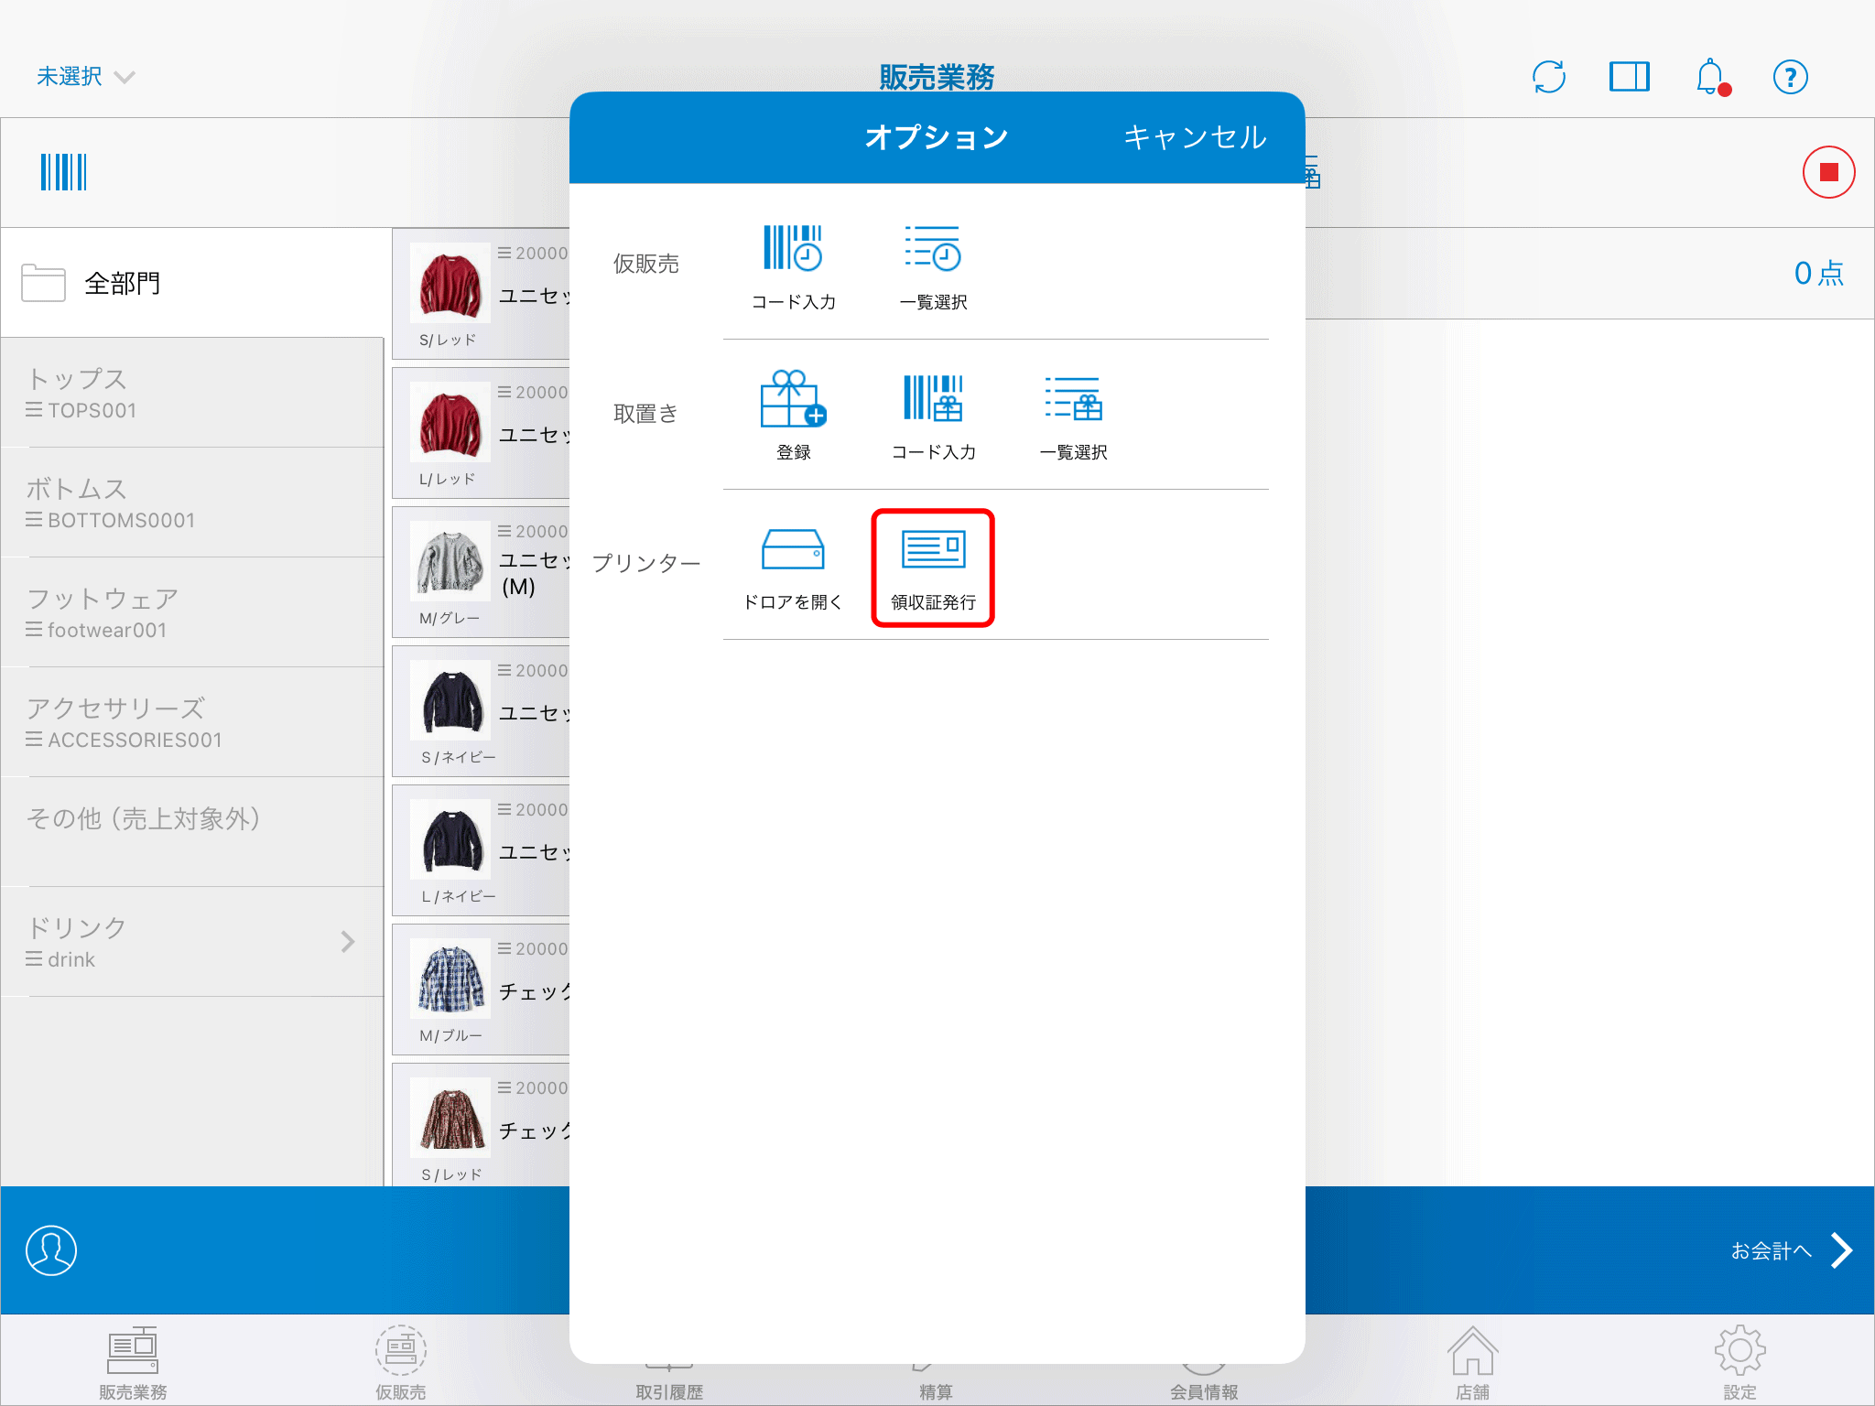This screenshot has height=1406, width=1875.
Task: Click the sync refresh icon
Action: coord(1549,77)
